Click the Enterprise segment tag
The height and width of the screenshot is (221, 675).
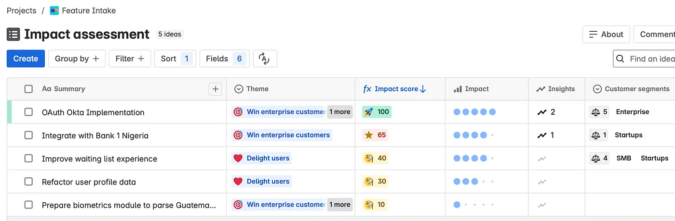pyautogui.click(x=633, y=112)
